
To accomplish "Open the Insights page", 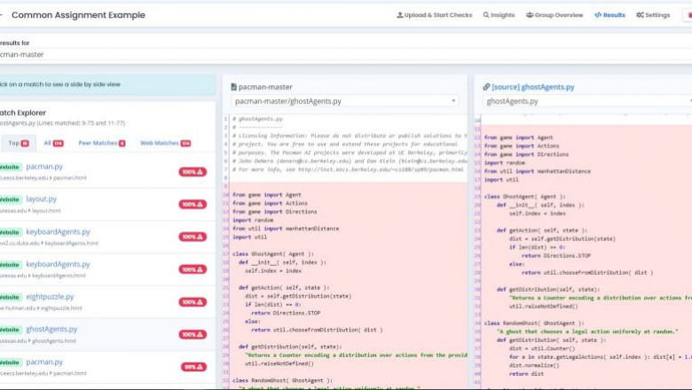I will [x=499, y=15].
